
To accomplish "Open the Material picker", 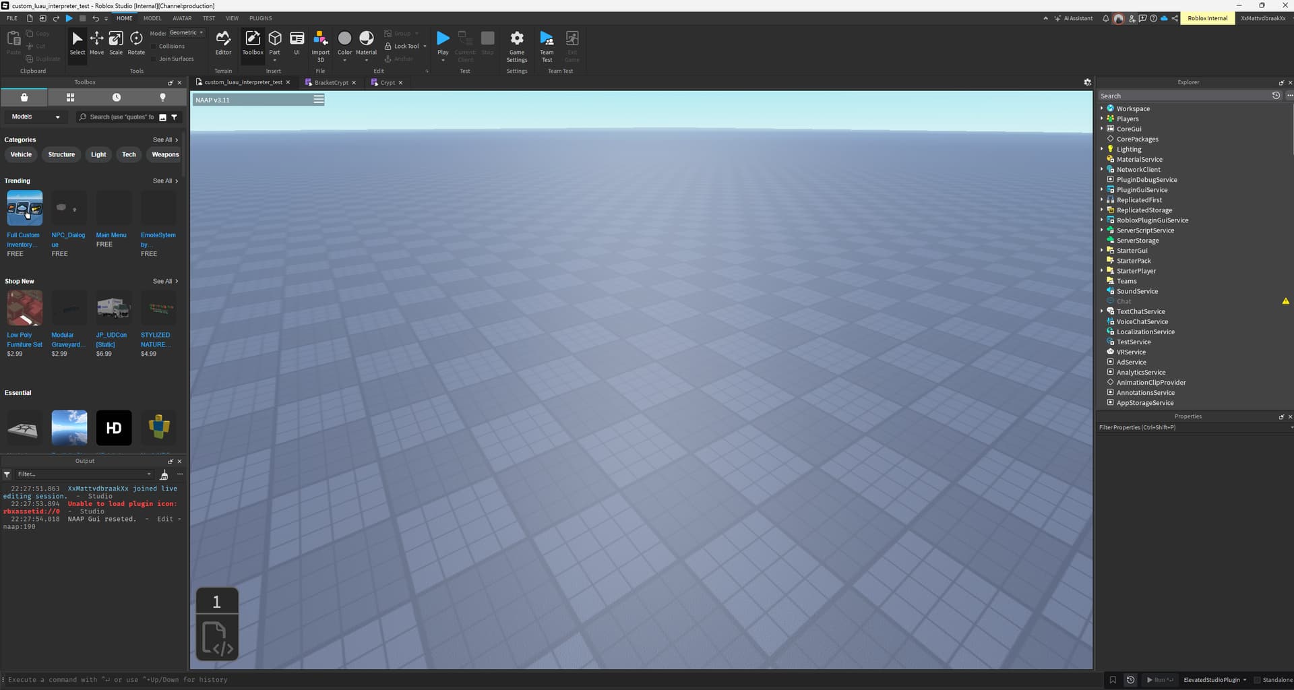I will tap(366, 42).
